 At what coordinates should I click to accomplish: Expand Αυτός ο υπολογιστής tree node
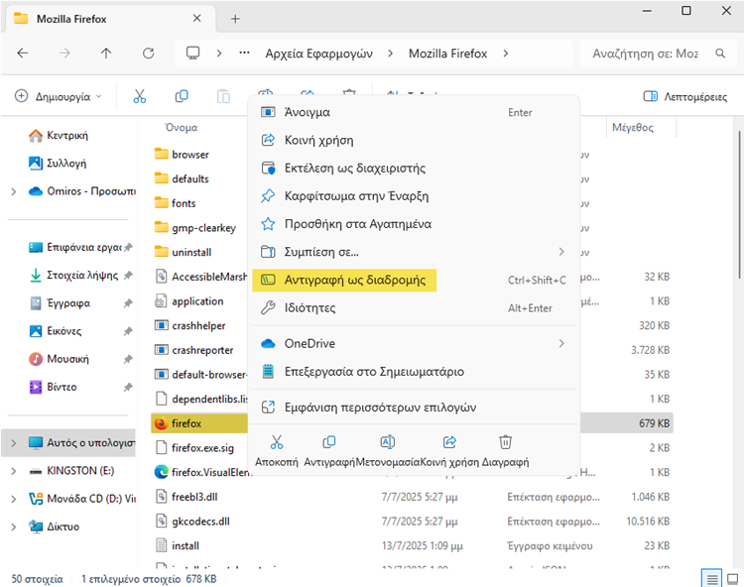point(14,443)
